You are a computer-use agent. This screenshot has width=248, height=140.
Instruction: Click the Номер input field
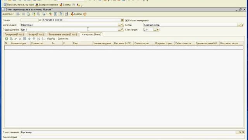click(x=29, y=20)
